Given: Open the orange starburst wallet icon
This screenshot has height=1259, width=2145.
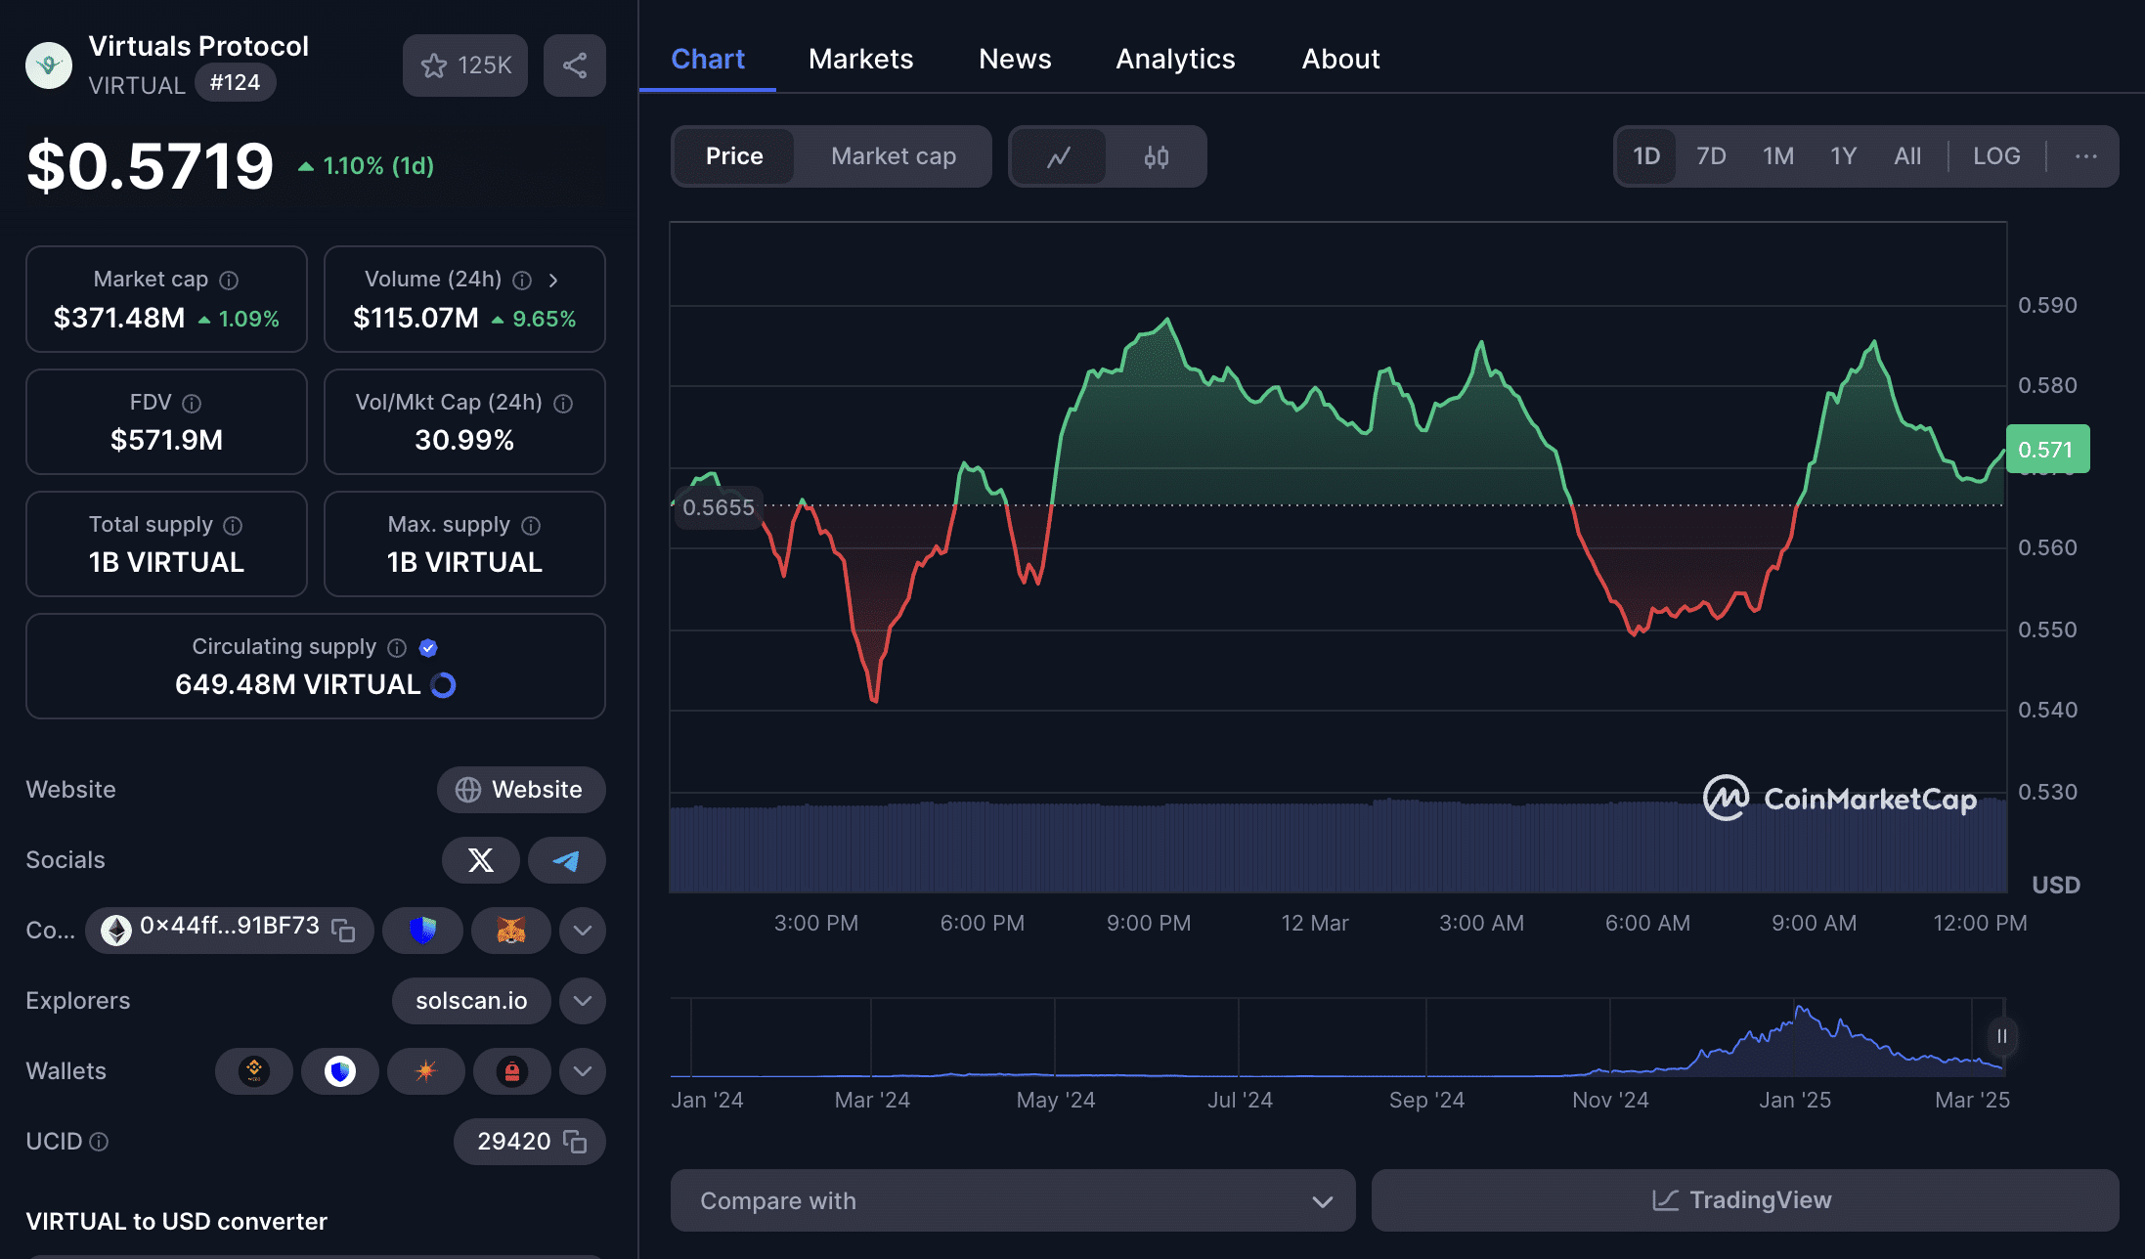Looking at the screenshot, I should [425, 1071].
